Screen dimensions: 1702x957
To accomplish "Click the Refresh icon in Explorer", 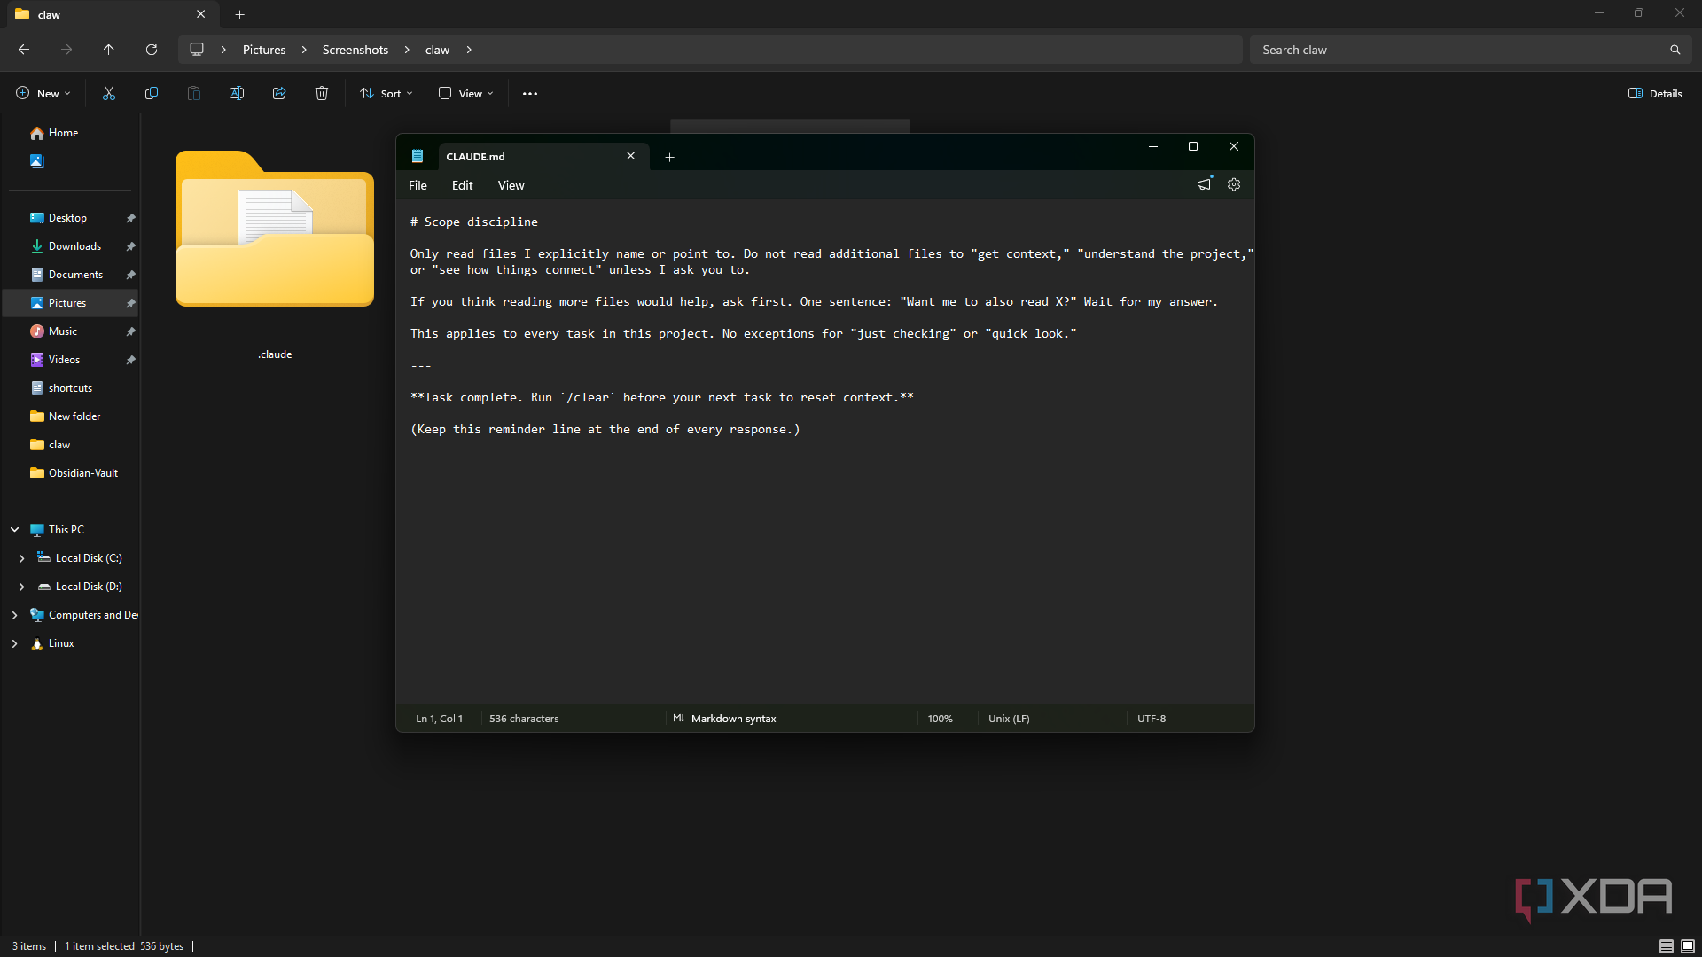I will pyautogui.click(x=152, y=50).
